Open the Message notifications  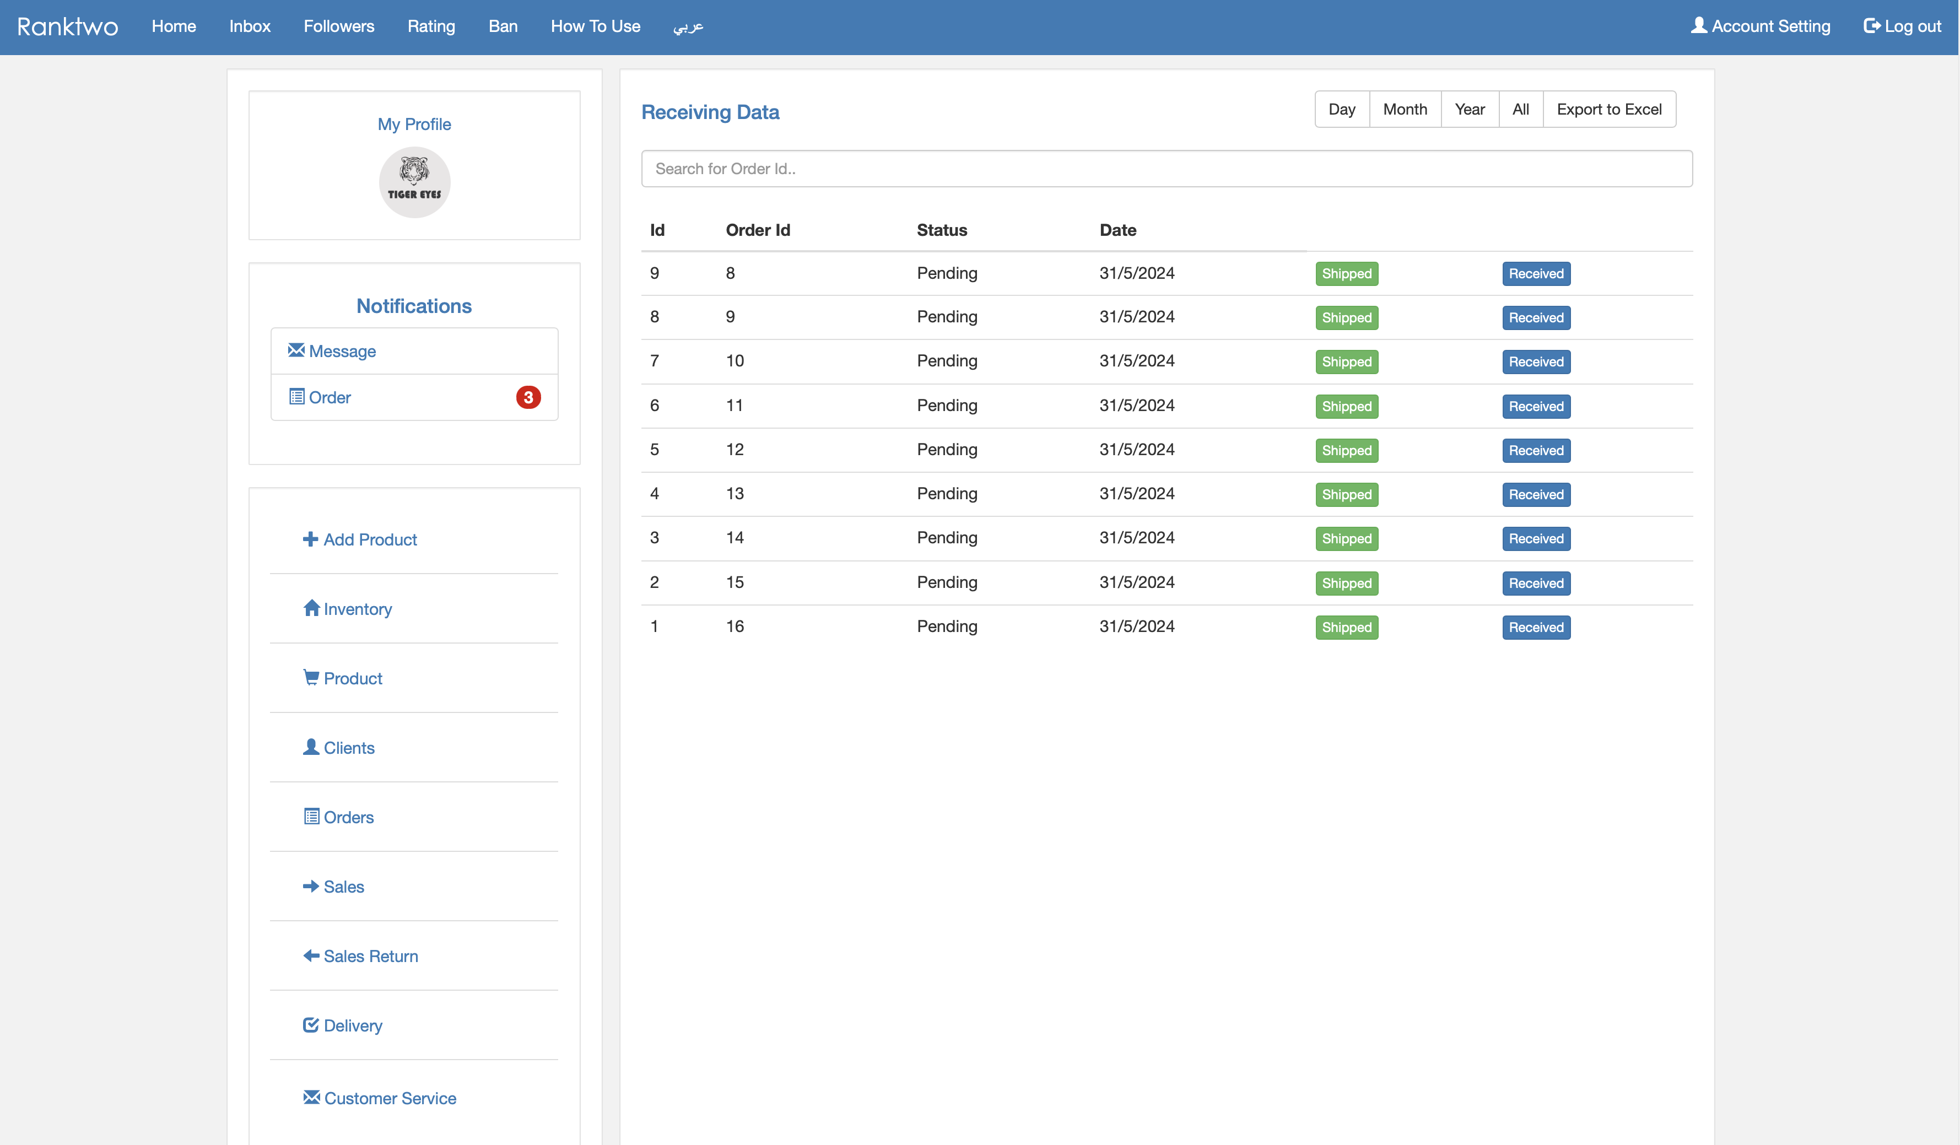[x=414, y=351]
